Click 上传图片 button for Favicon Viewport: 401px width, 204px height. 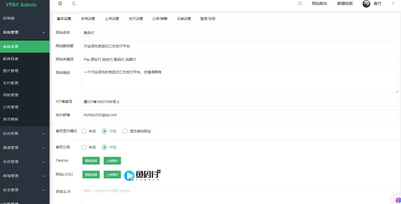pos(112,161)
